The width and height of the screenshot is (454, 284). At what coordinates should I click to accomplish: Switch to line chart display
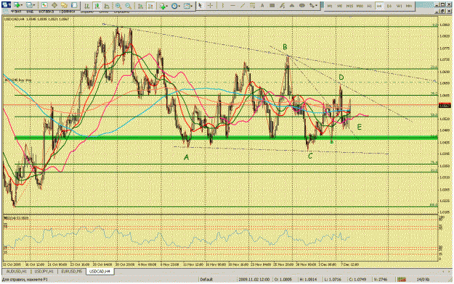[x=107, y=6]
